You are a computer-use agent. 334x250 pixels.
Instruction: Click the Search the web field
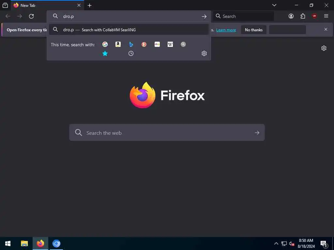pyautogui.click(x=167, y=133)
